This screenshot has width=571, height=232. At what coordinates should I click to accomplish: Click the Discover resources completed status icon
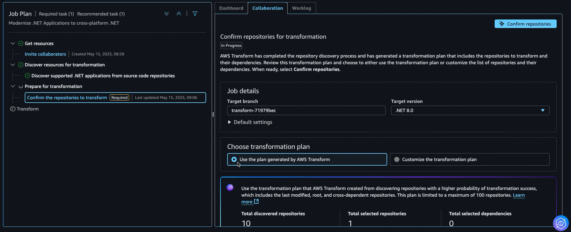tap(21, 65)
